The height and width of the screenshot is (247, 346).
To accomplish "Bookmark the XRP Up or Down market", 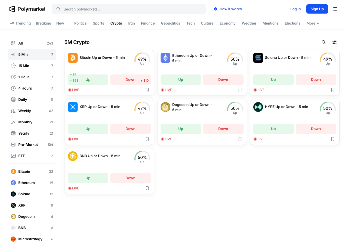I will pos(147,139).
